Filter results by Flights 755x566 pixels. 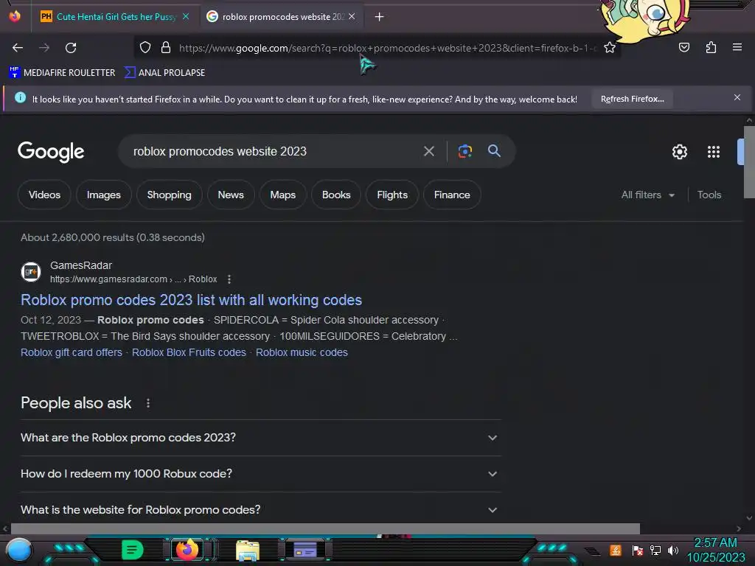[392, 195]
